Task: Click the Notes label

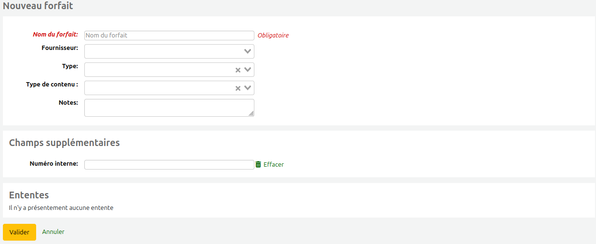Action: [x=68, y=103]
